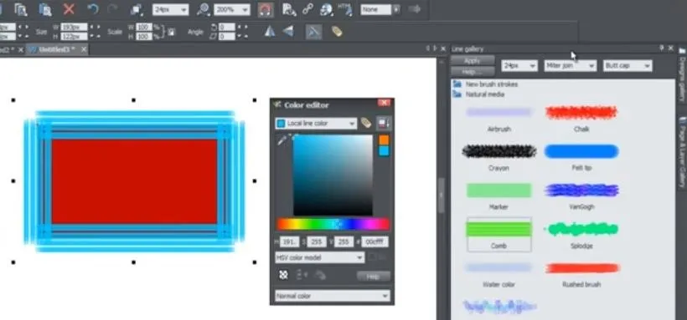This screenshot has height=320, width=687.
Task: Toggle the snap magnet button
Action: pos(265,10)
